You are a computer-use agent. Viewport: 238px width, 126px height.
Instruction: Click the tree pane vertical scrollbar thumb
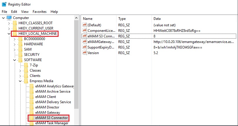tap(76, 64)
